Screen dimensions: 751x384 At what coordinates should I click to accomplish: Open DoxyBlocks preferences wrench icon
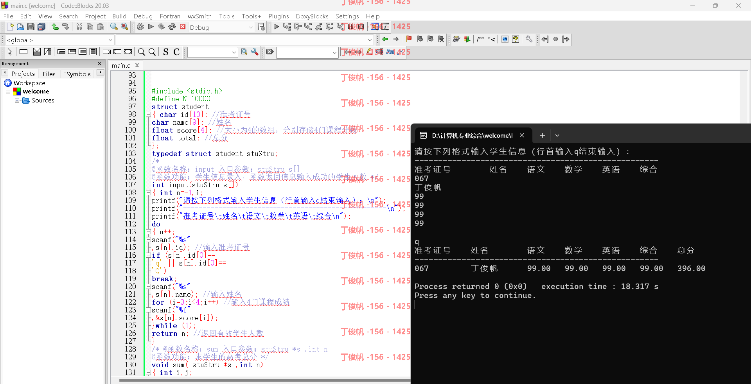click(529, 39)
